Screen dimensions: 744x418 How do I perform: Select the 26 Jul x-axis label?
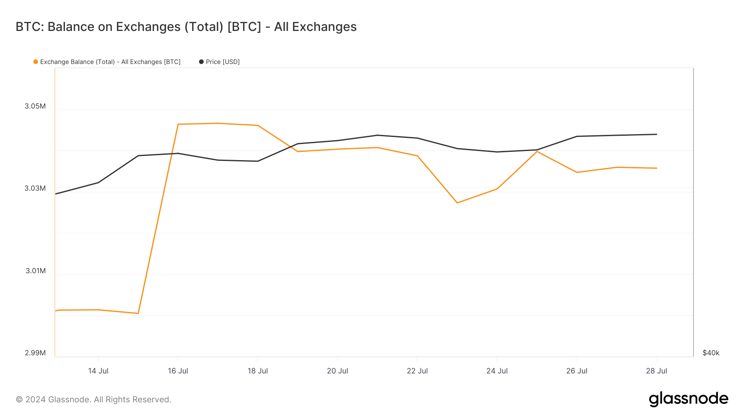tap(577, 371)
